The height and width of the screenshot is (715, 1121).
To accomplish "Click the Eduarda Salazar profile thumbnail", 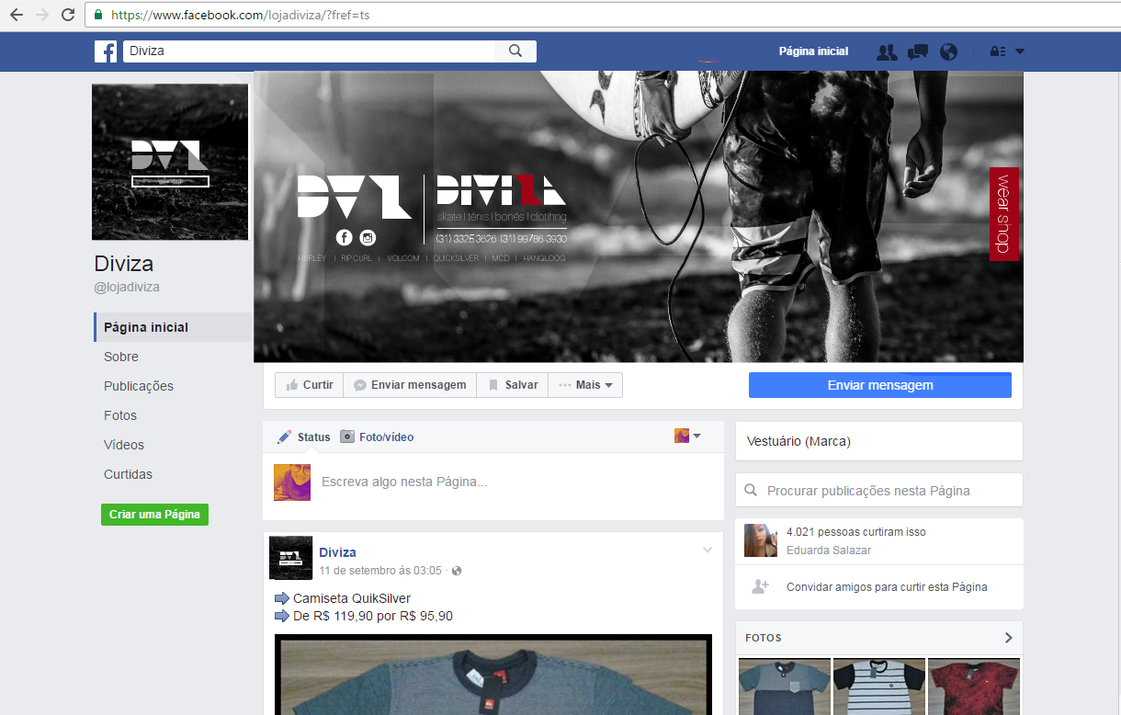I will (x=762, y=541).
